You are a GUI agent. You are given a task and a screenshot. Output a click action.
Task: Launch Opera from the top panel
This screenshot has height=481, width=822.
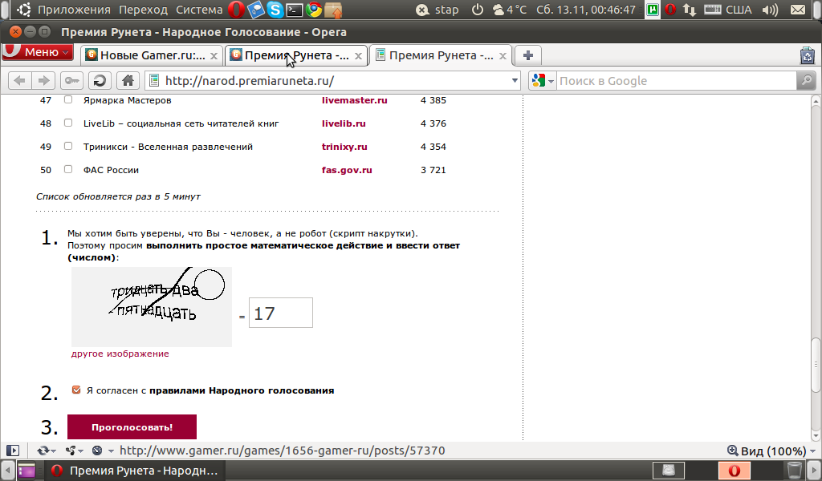coord(236,10)
